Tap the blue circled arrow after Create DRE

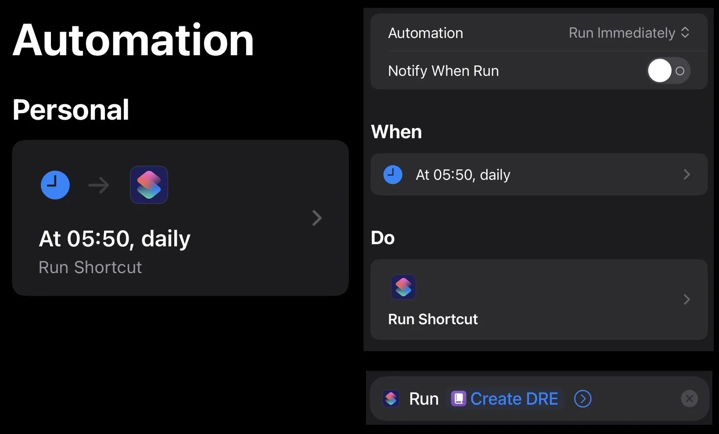582,399
